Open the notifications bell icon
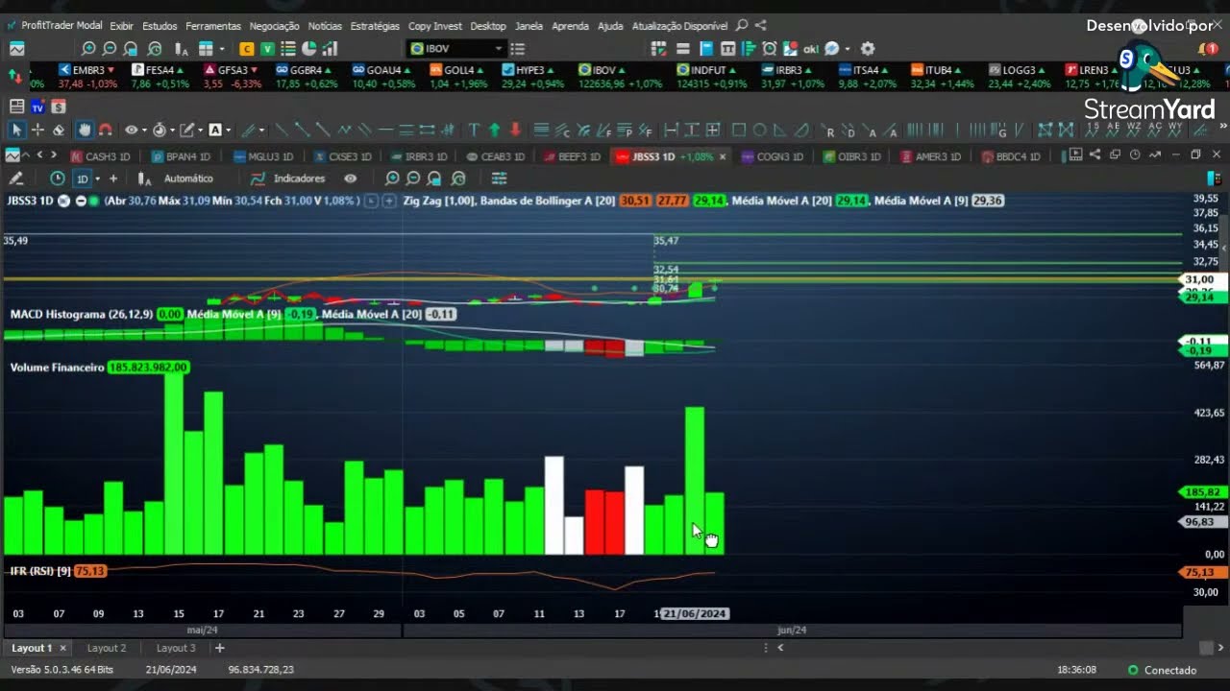This screenshot has height=691, width=1230. click(x=1208, y=48)
